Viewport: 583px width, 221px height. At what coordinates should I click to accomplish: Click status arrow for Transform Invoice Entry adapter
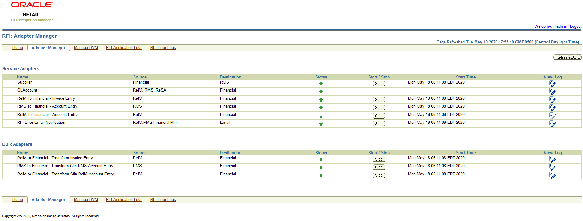[321, 159]
